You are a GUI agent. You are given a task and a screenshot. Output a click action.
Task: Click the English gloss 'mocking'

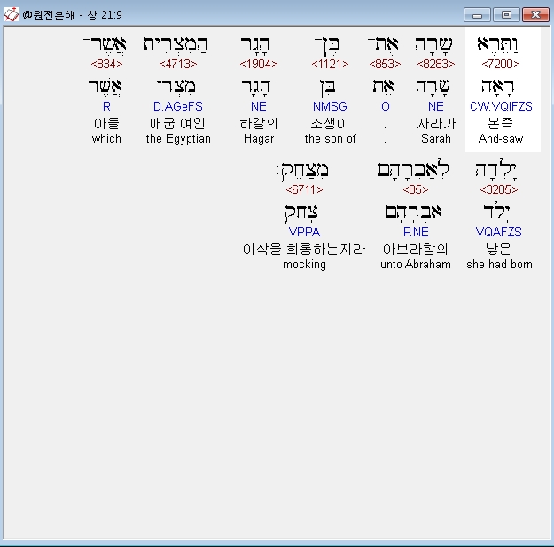coord(304,265)
